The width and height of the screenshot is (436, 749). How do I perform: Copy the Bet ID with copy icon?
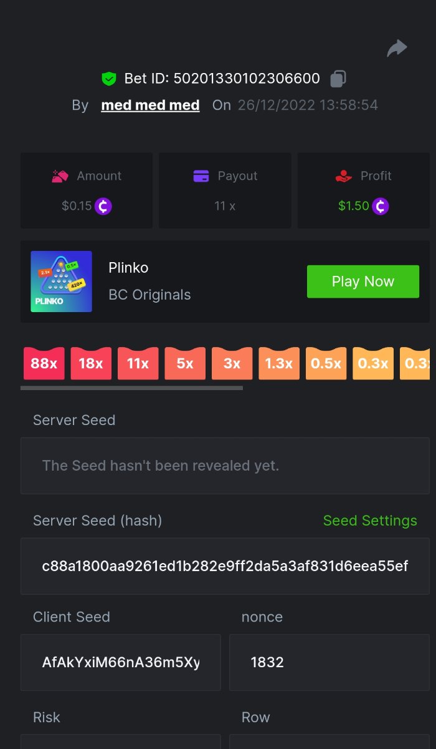[x=338, y=79]
